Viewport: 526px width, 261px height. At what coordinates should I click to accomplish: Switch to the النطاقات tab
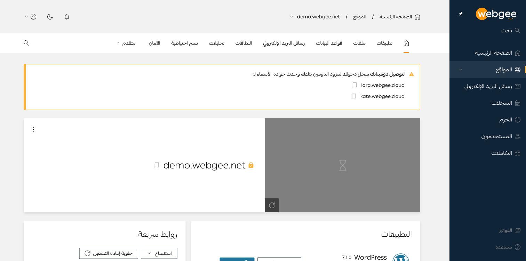244,43
